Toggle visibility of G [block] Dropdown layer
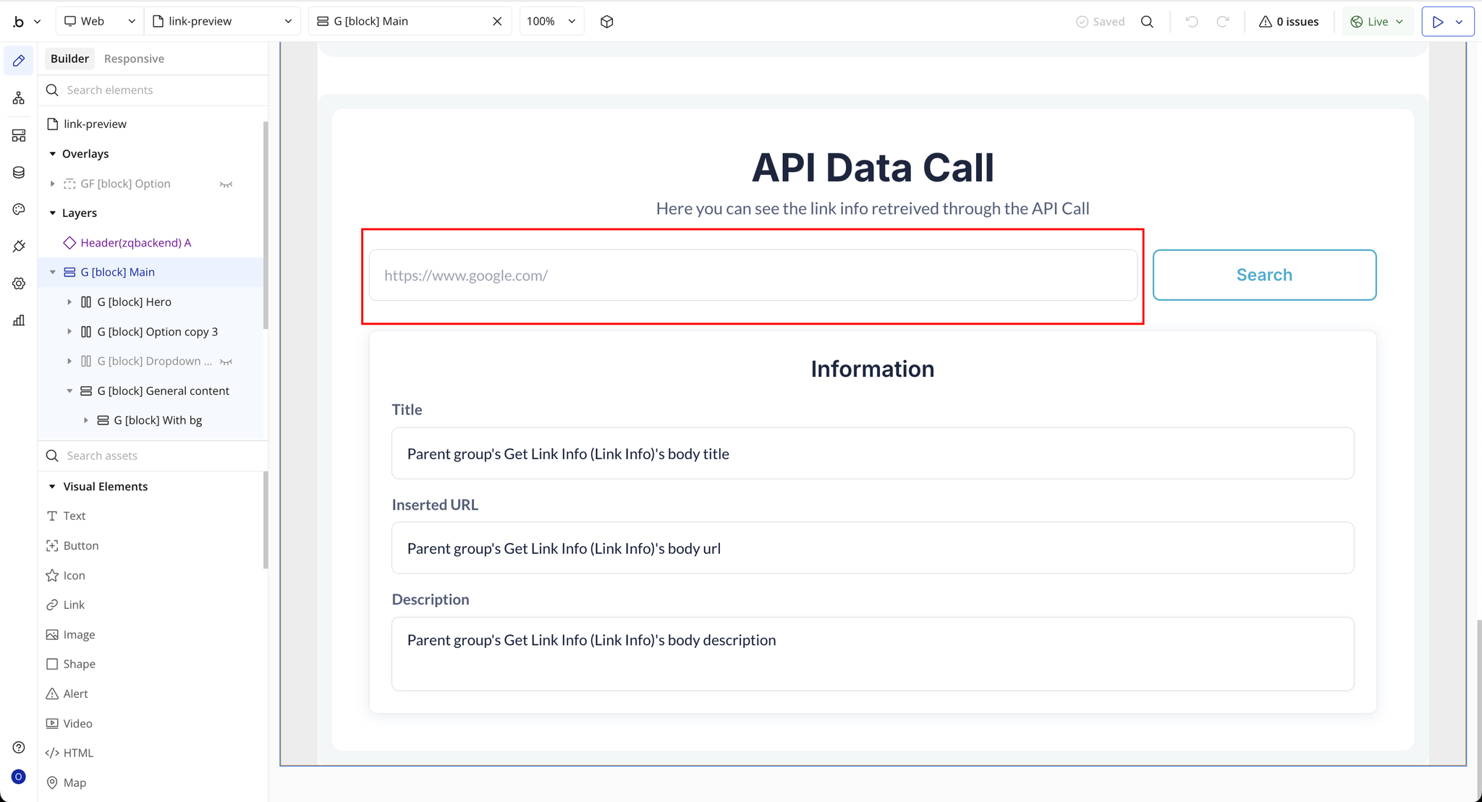 [x=226, y=362]
